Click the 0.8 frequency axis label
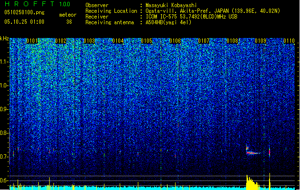 pos(4,133)
